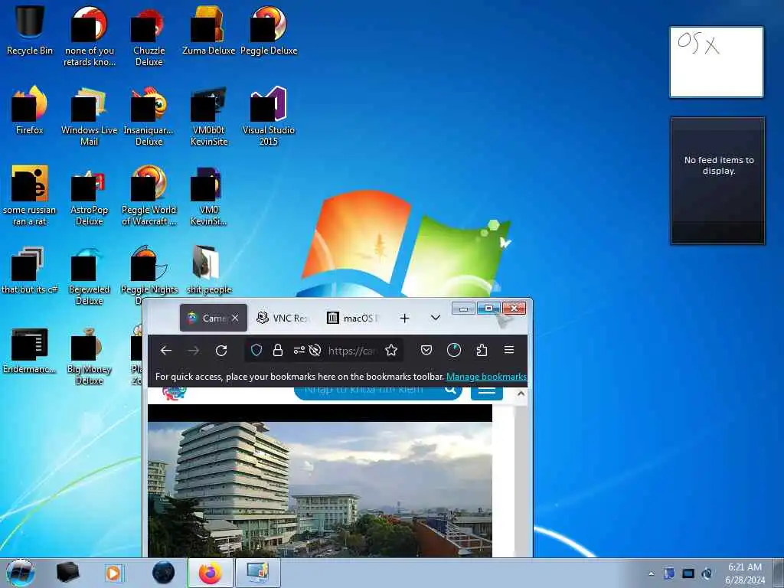
Task: Click the camera site logo
Action: pos(174,393)
